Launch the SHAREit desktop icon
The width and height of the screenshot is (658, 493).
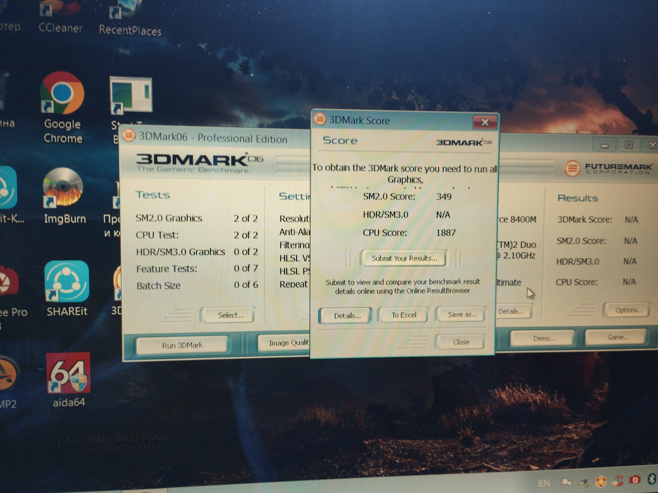click(67, 288)
